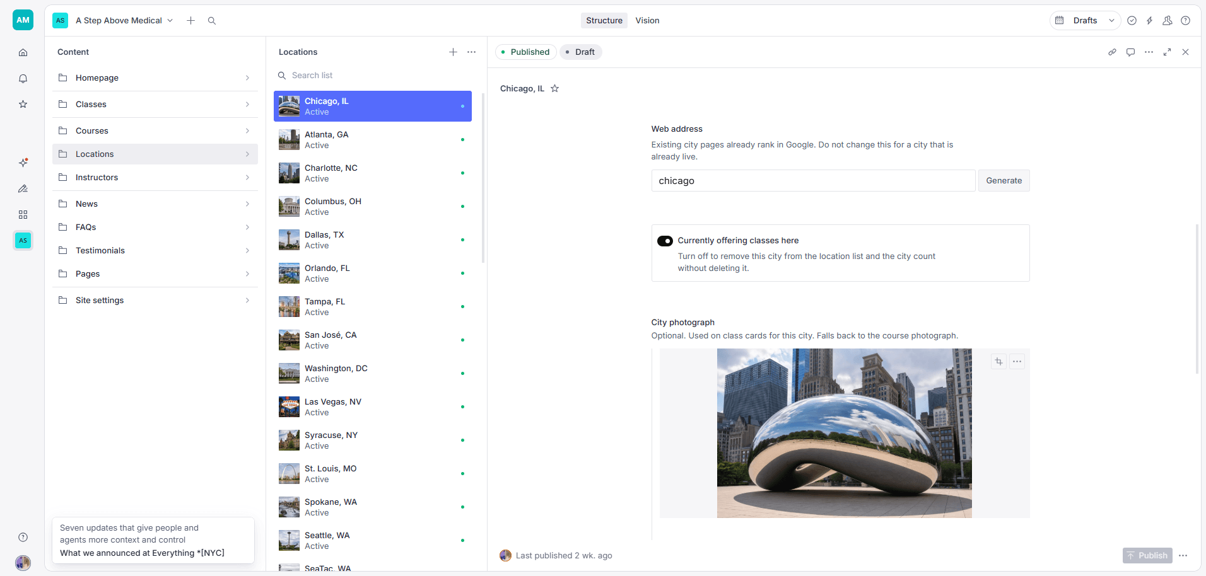Click the search magnifier in top bar

pos(212,21)
